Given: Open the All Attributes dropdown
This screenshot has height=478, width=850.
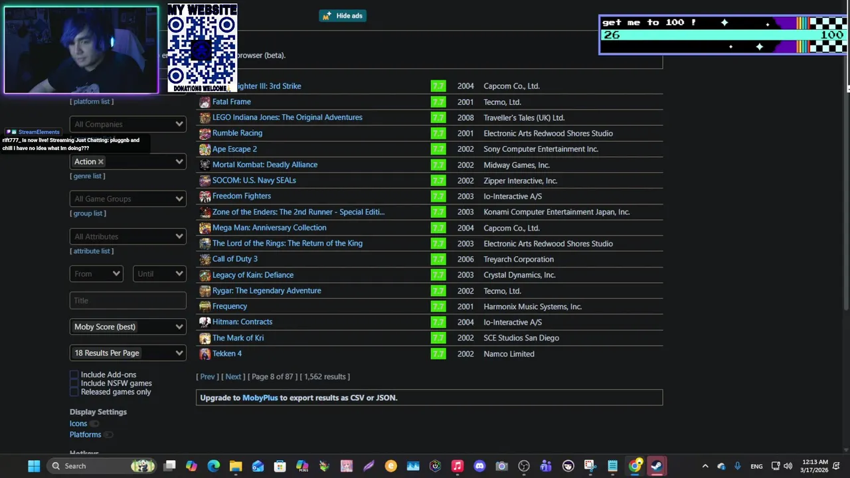Looking at the screenshot, I should [127, 236].
